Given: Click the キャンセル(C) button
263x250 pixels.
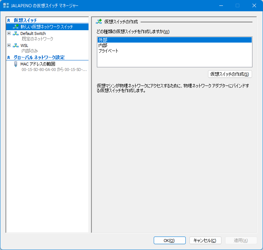Looking at the screenshot, I should click(205, 241).
